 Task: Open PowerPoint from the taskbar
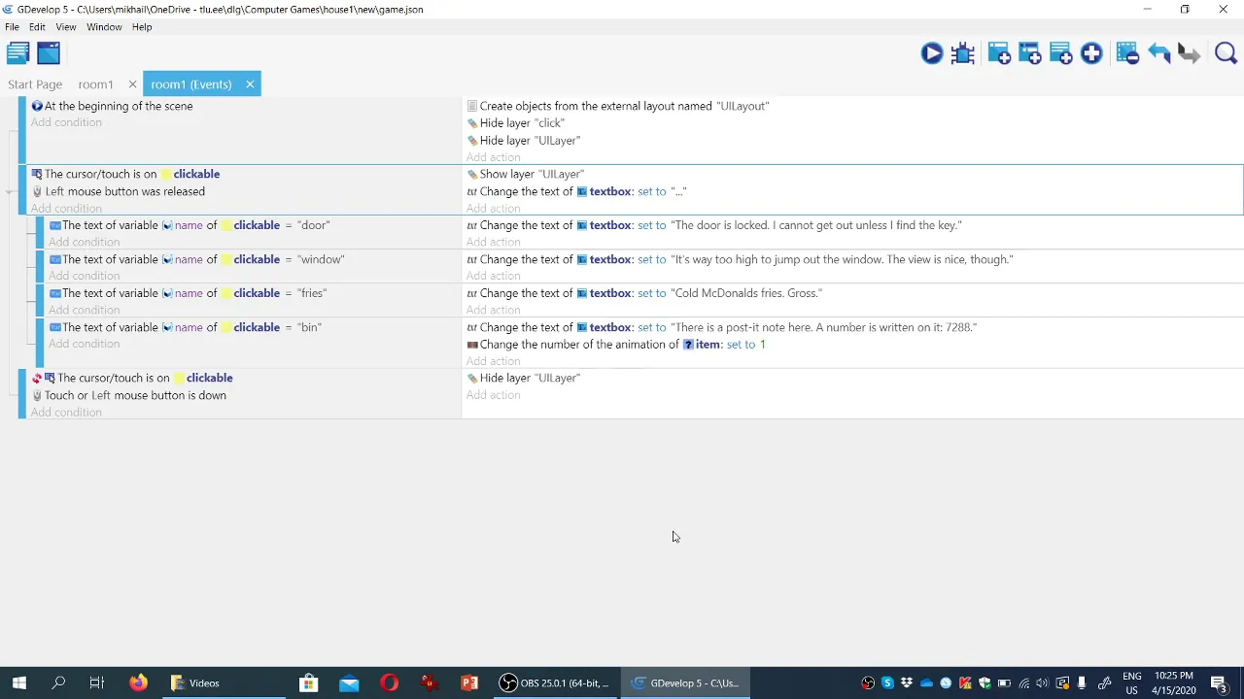coord(469,683)
